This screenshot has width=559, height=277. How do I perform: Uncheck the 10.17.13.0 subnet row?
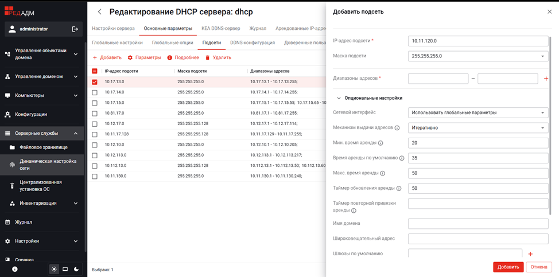(x=95, y=82)
